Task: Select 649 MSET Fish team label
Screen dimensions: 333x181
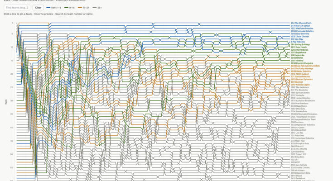Action: click(299, 141)
